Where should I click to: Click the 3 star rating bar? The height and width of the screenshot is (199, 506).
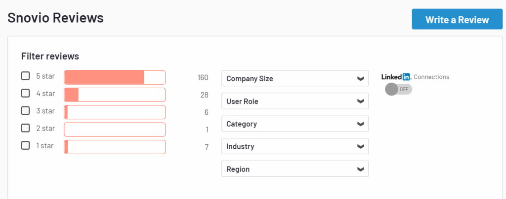point(115,112)
